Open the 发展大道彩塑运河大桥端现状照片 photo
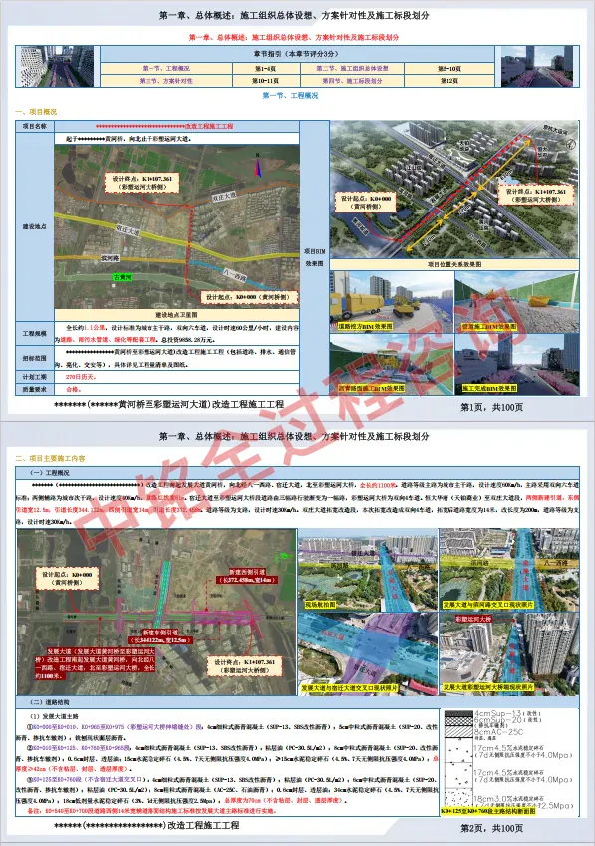 (509, 653)
